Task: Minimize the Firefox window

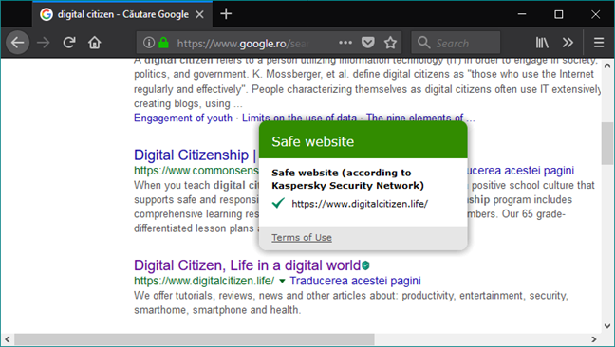Action: click(522, 14)
